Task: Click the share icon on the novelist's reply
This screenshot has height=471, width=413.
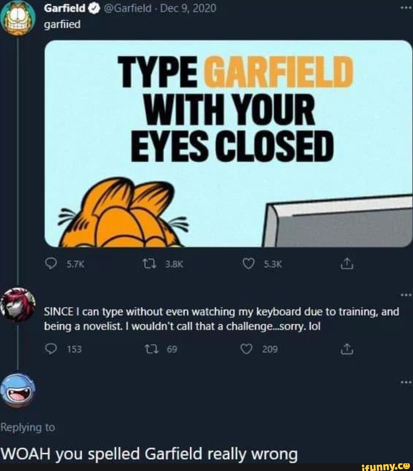Action: [347, 348]
